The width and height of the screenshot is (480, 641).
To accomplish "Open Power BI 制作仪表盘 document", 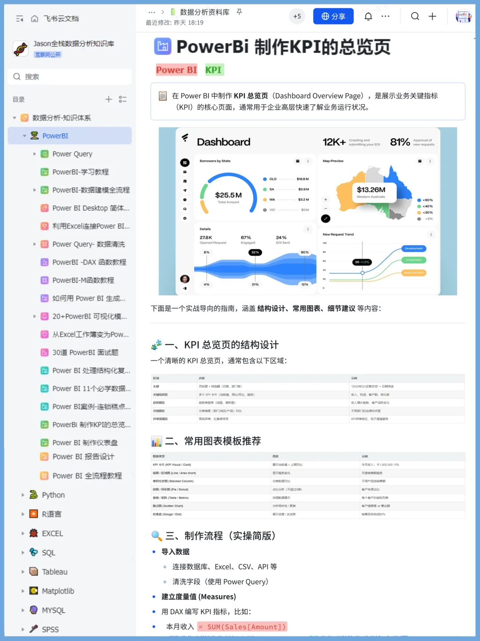I will (85, 442).
